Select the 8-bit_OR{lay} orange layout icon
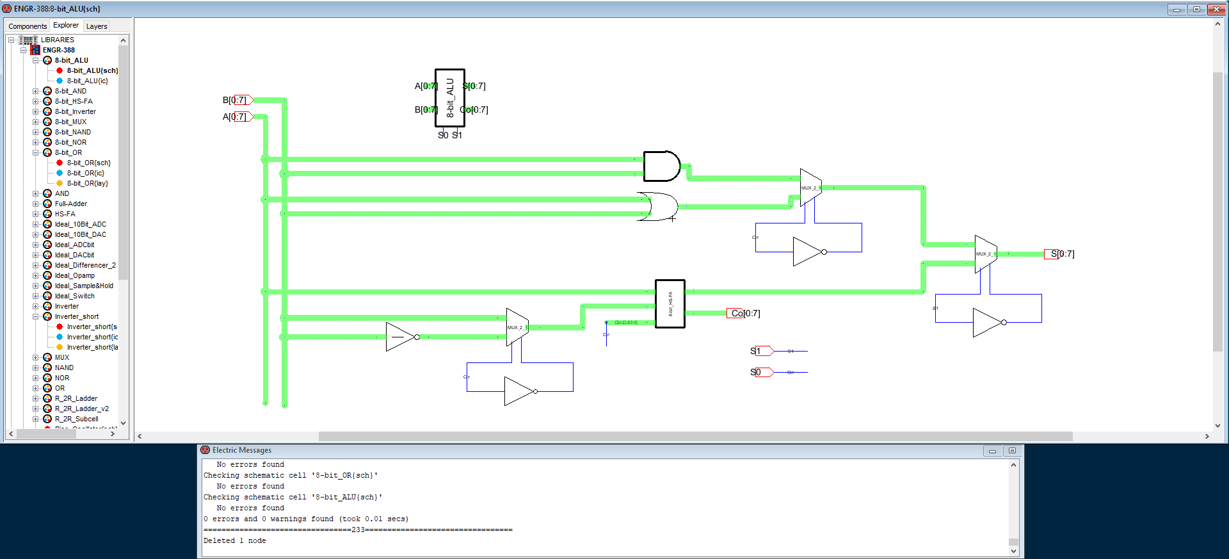Viewport: 1229px width, 559px height. coord(60,183)
